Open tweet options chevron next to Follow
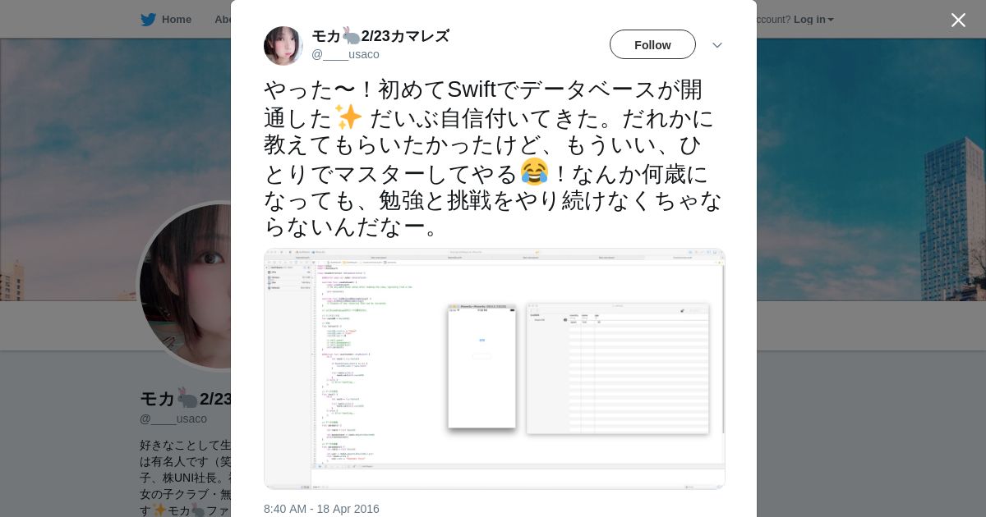The image size is (986, 517). point(716,45)
